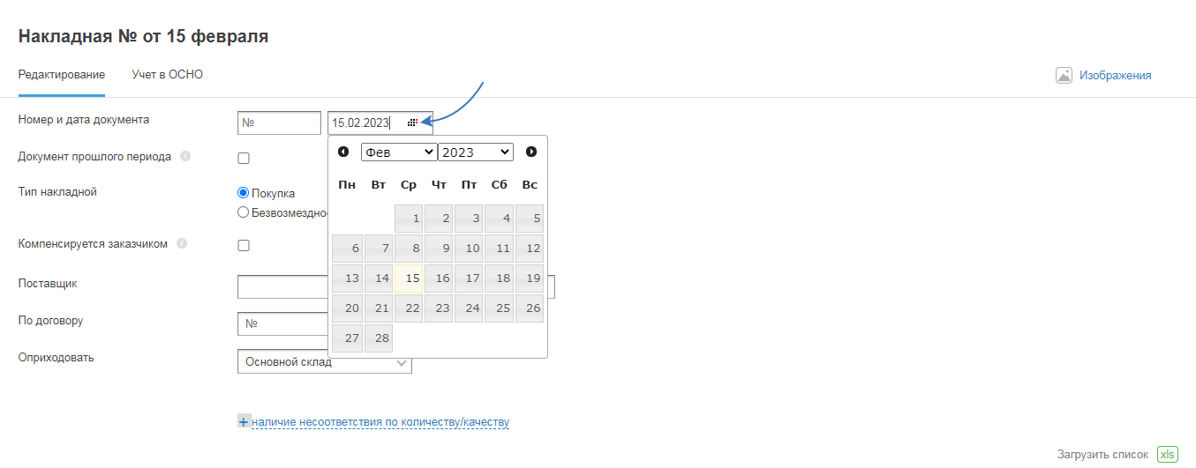Switch to the Учет в ОСНО tab
1196x468 pixels.
[x=168, y=75]
